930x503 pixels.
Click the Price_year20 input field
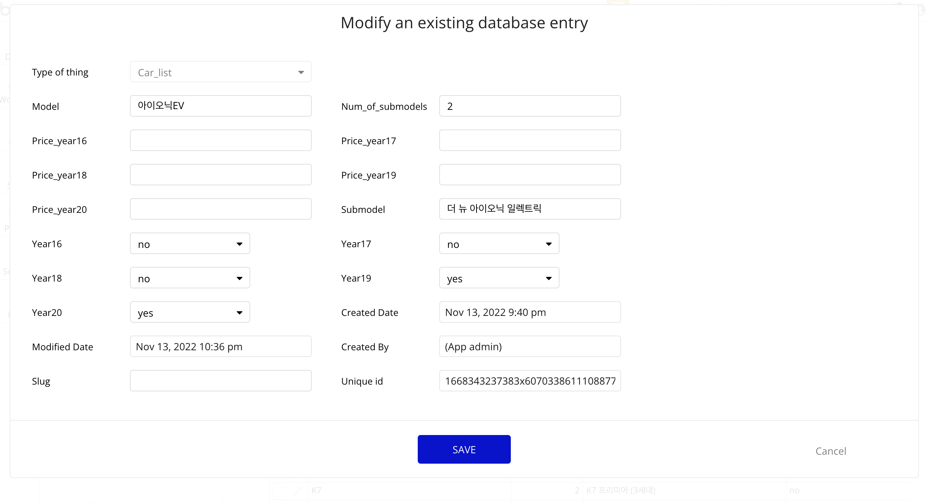point(220,209)
